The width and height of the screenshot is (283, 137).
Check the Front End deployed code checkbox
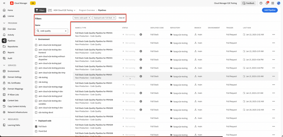(x=36, y=131)
